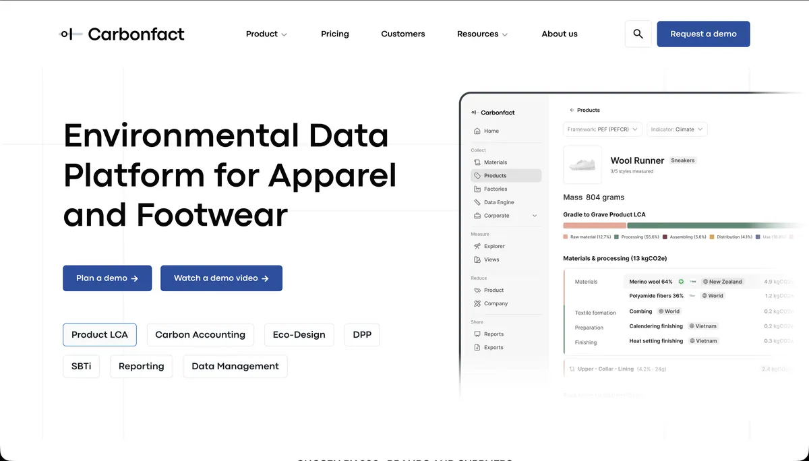Click the Assembling legend swatch
This screenshot has width=809, height=461.
click(665, 237)
